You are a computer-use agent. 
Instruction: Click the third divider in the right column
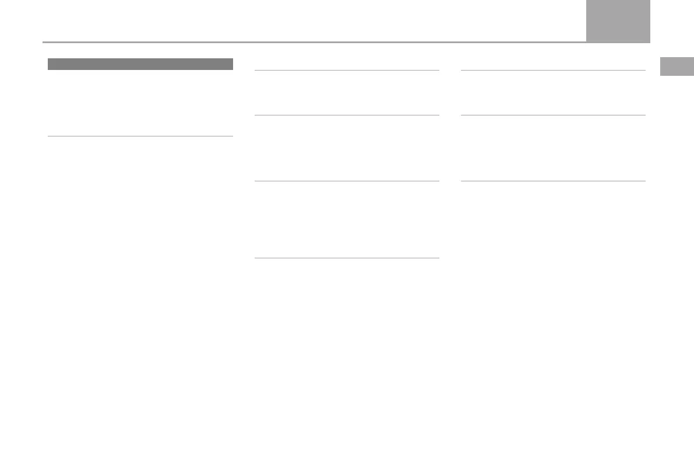(553, 181)
